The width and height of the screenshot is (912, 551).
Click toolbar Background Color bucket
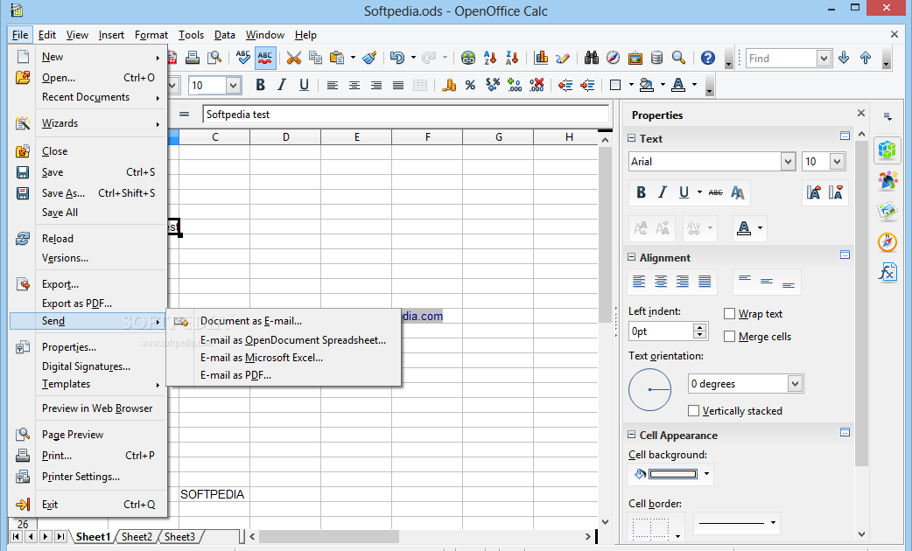pos(647,86)
